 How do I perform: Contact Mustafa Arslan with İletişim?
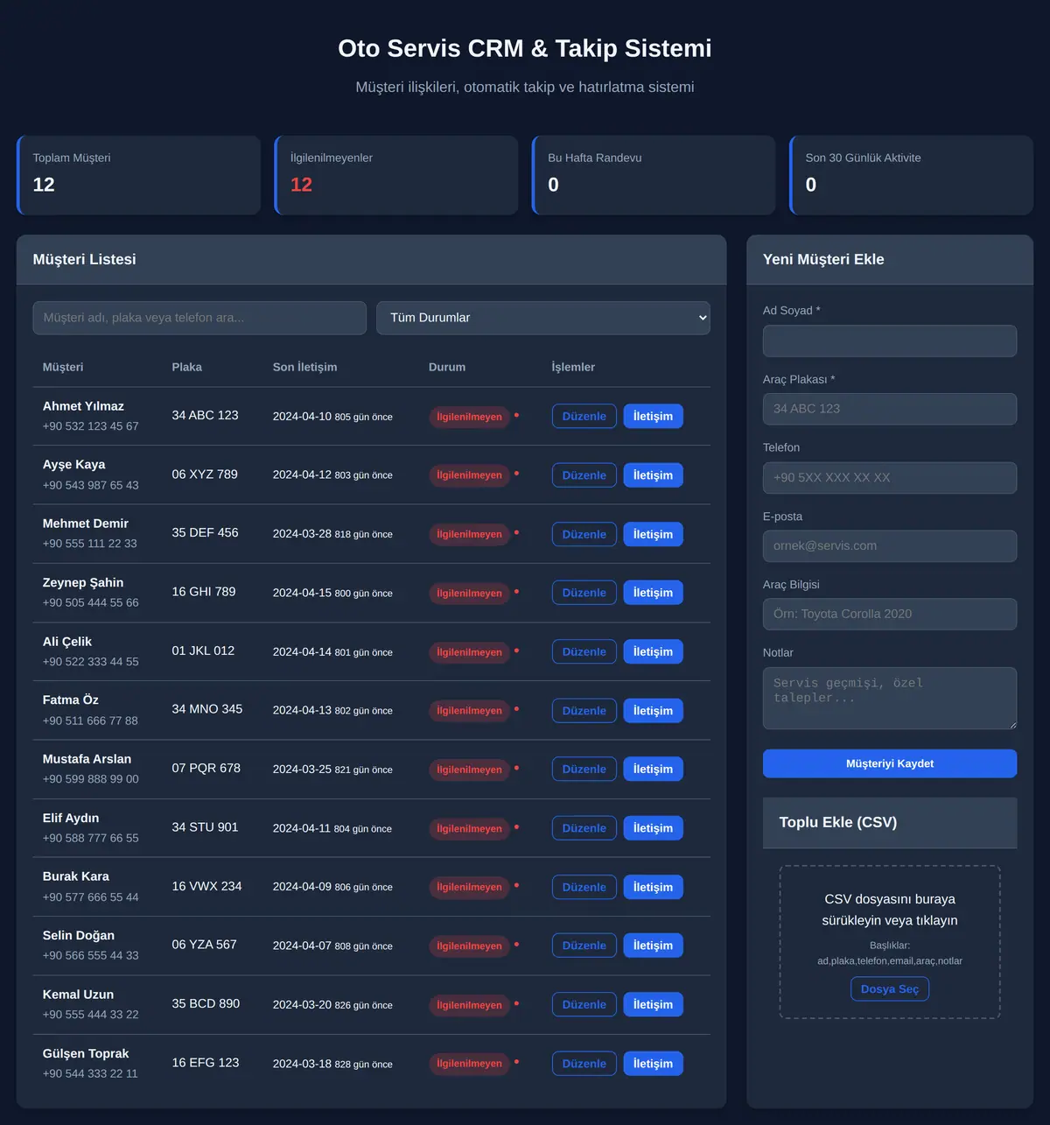click(653, 770)
